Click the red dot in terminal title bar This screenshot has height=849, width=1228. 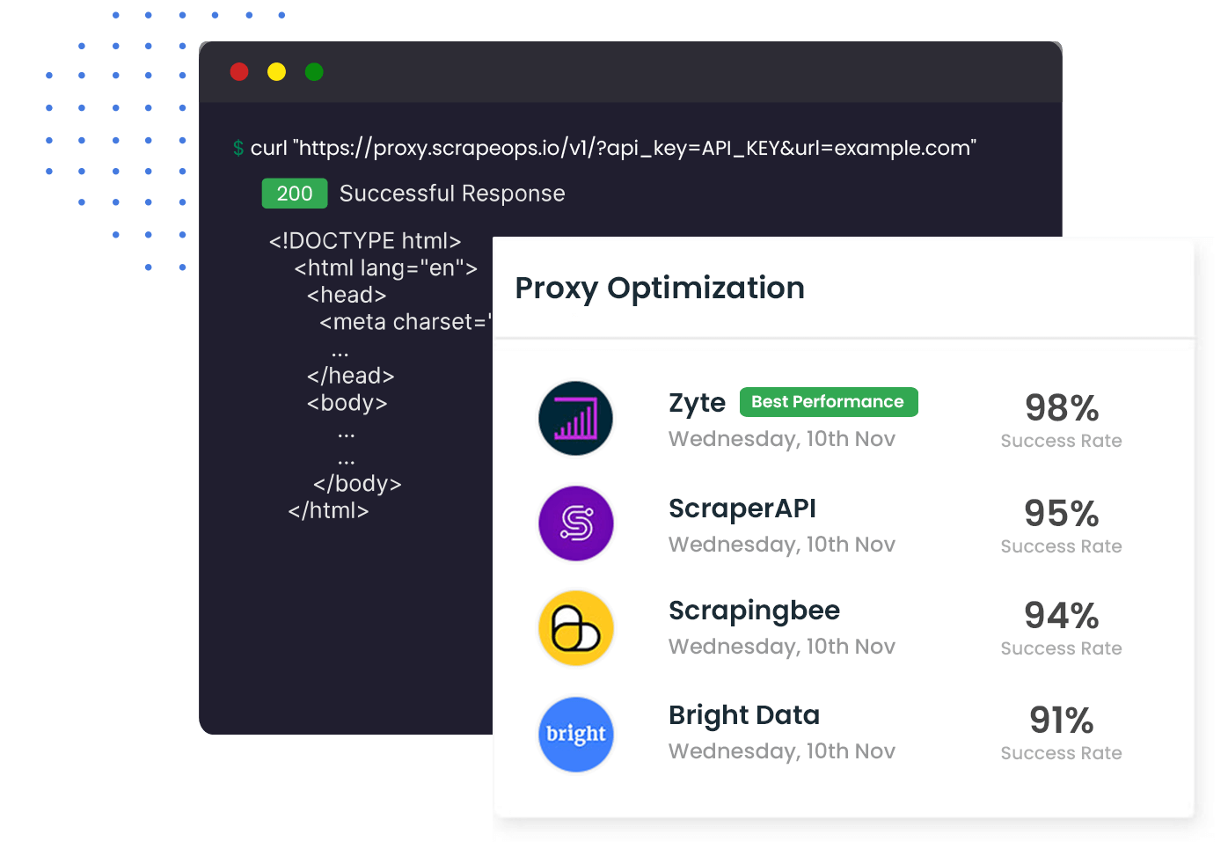click(239, 72)
